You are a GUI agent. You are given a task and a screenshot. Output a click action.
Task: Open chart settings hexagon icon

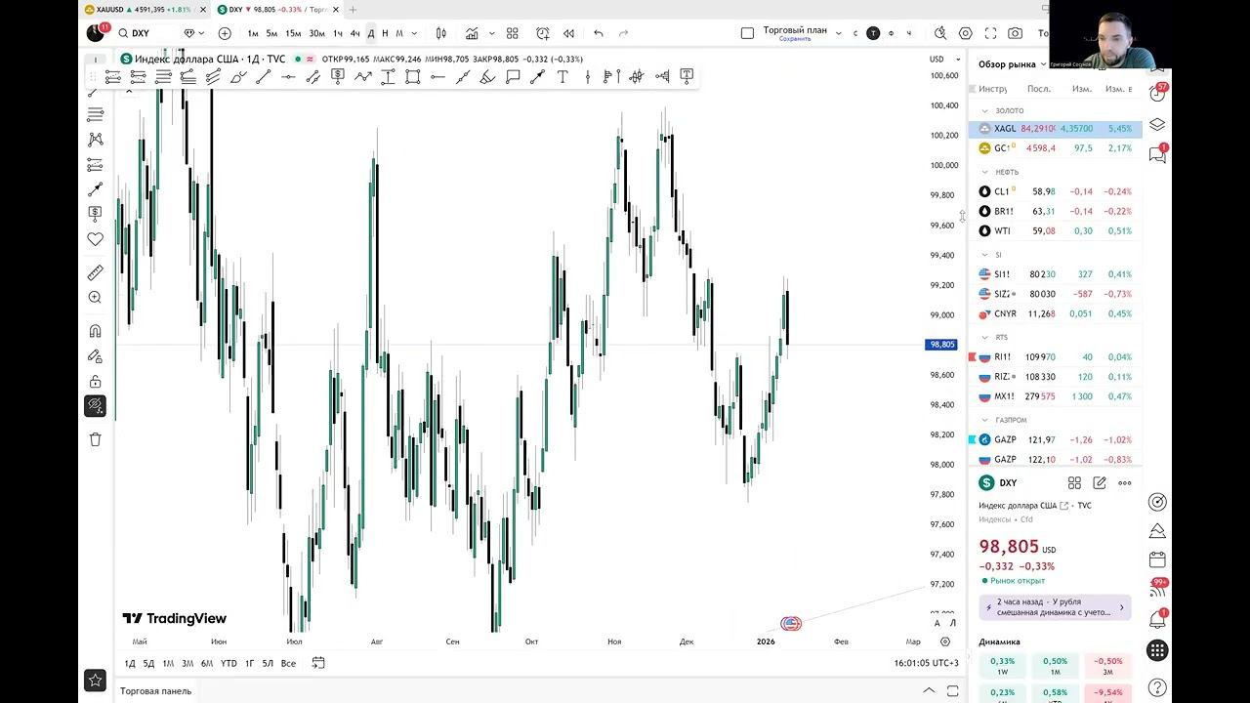tap(966, 33)
